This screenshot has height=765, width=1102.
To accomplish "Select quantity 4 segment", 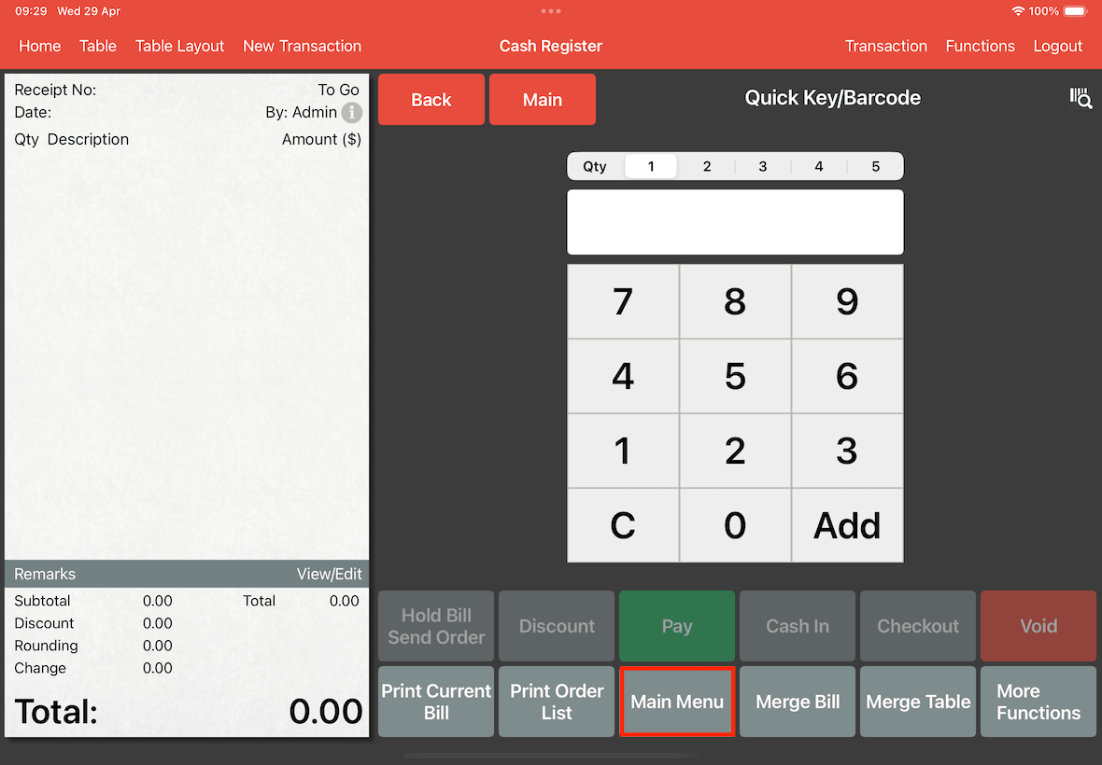I will (x=819, y=166).
